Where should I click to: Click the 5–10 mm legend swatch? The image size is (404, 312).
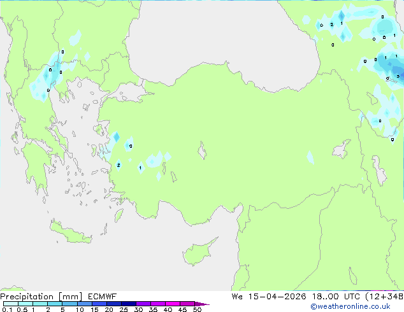70,304
